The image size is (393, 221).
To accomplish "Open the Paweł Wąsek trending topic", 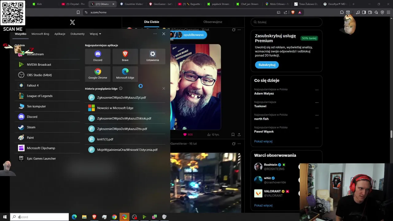I will pyautogui.click(x=264, y=131).
